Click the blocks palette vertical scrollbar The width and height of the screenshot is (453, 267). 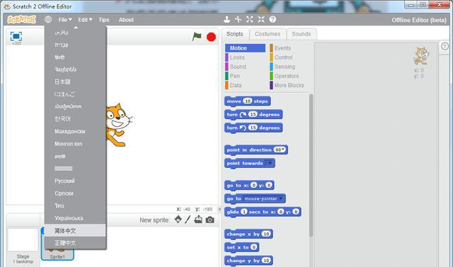[311, 165]
